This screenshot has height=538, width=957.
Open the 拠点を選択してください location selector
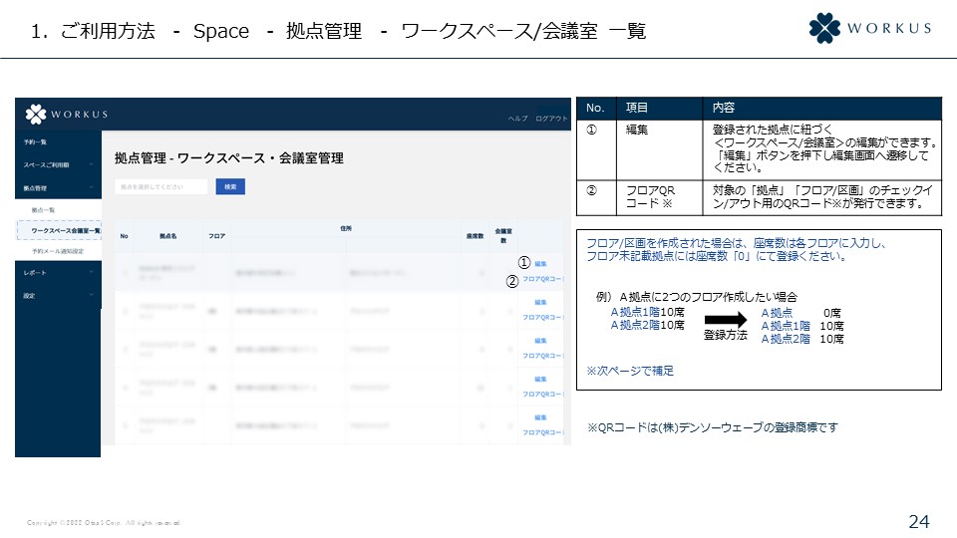161,186
